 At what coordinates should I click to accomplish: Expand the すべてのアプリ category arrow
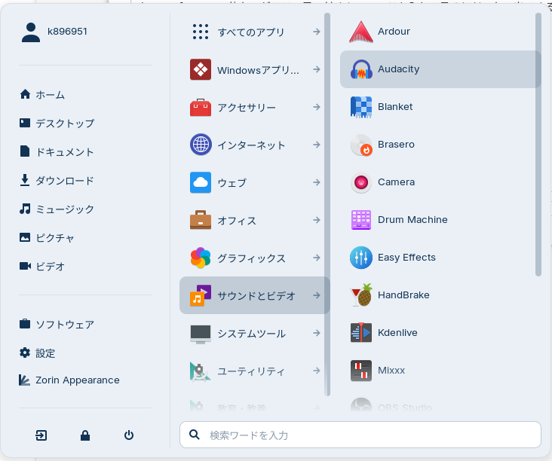[x=317, y=32]
